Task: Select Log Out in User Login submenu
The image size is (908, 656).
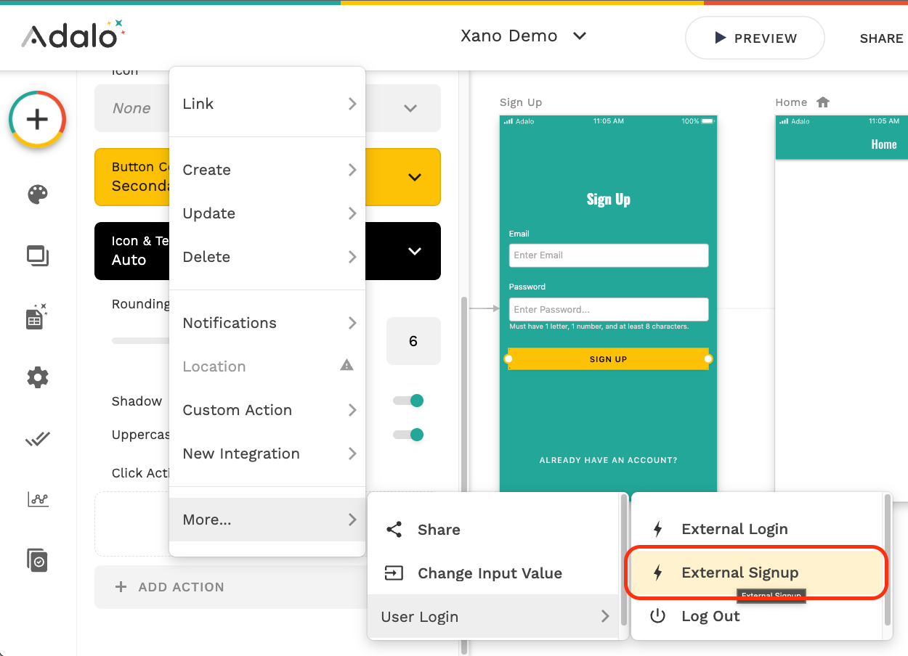Action: pyautogui.click(x=710, y=616)
